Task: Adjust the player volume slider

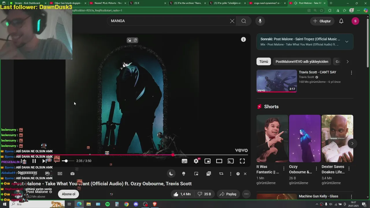Action: 68,161
